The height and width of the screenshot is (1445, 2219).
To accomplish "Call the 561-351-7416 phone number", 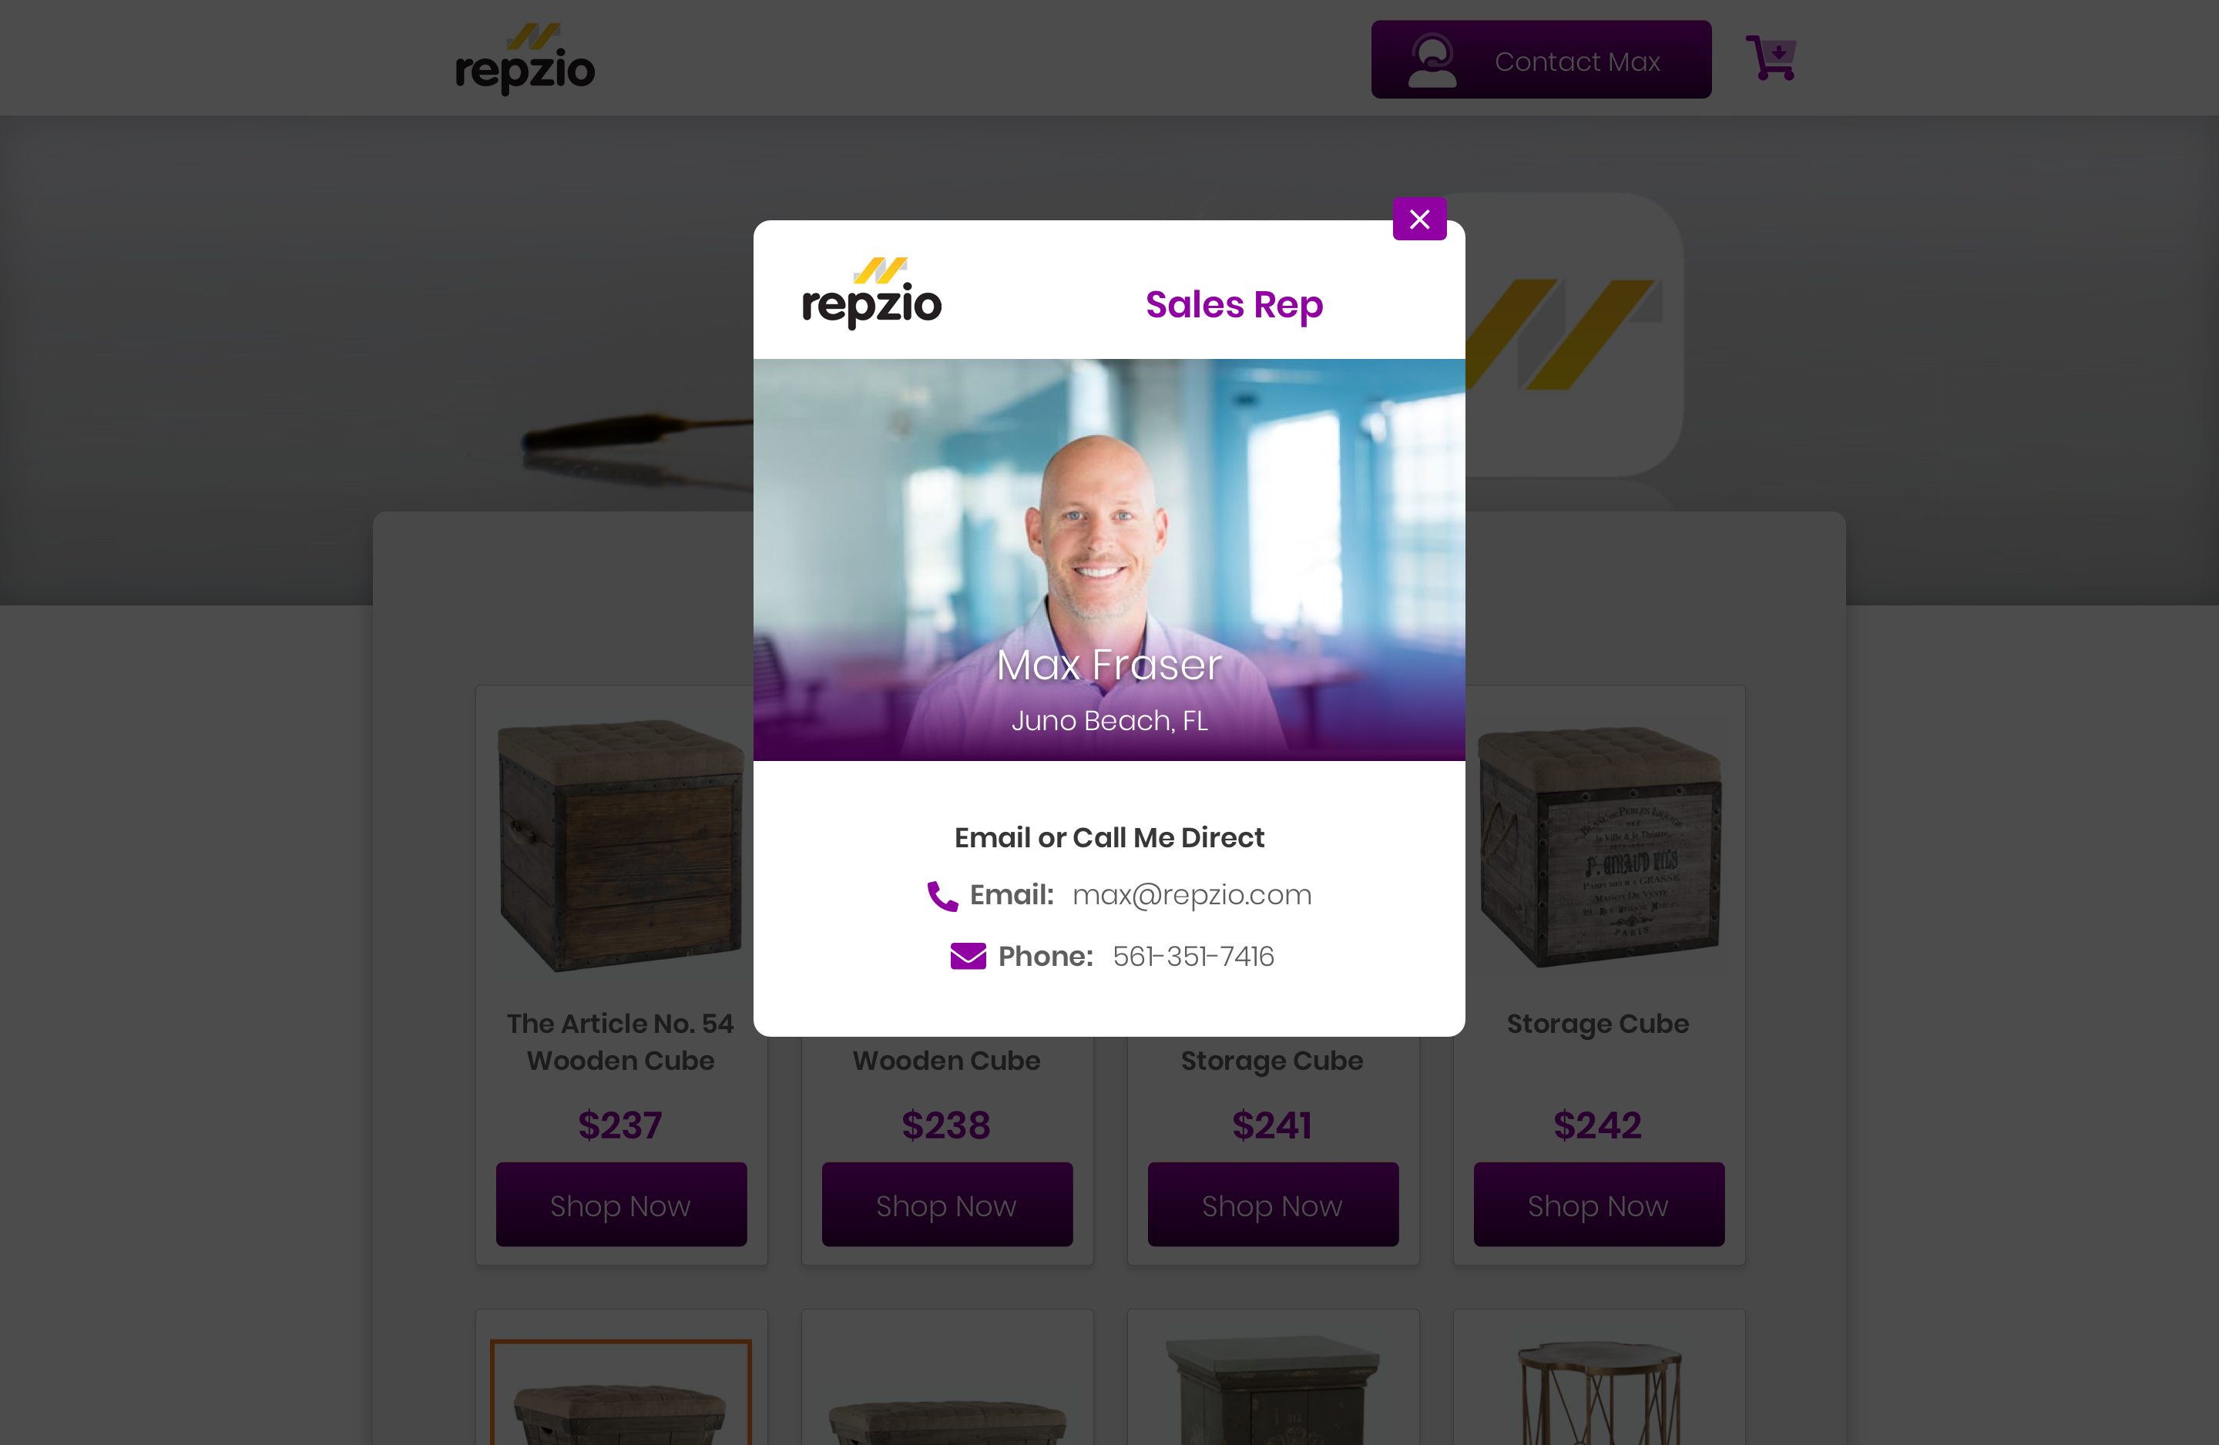I will 1193,957.
